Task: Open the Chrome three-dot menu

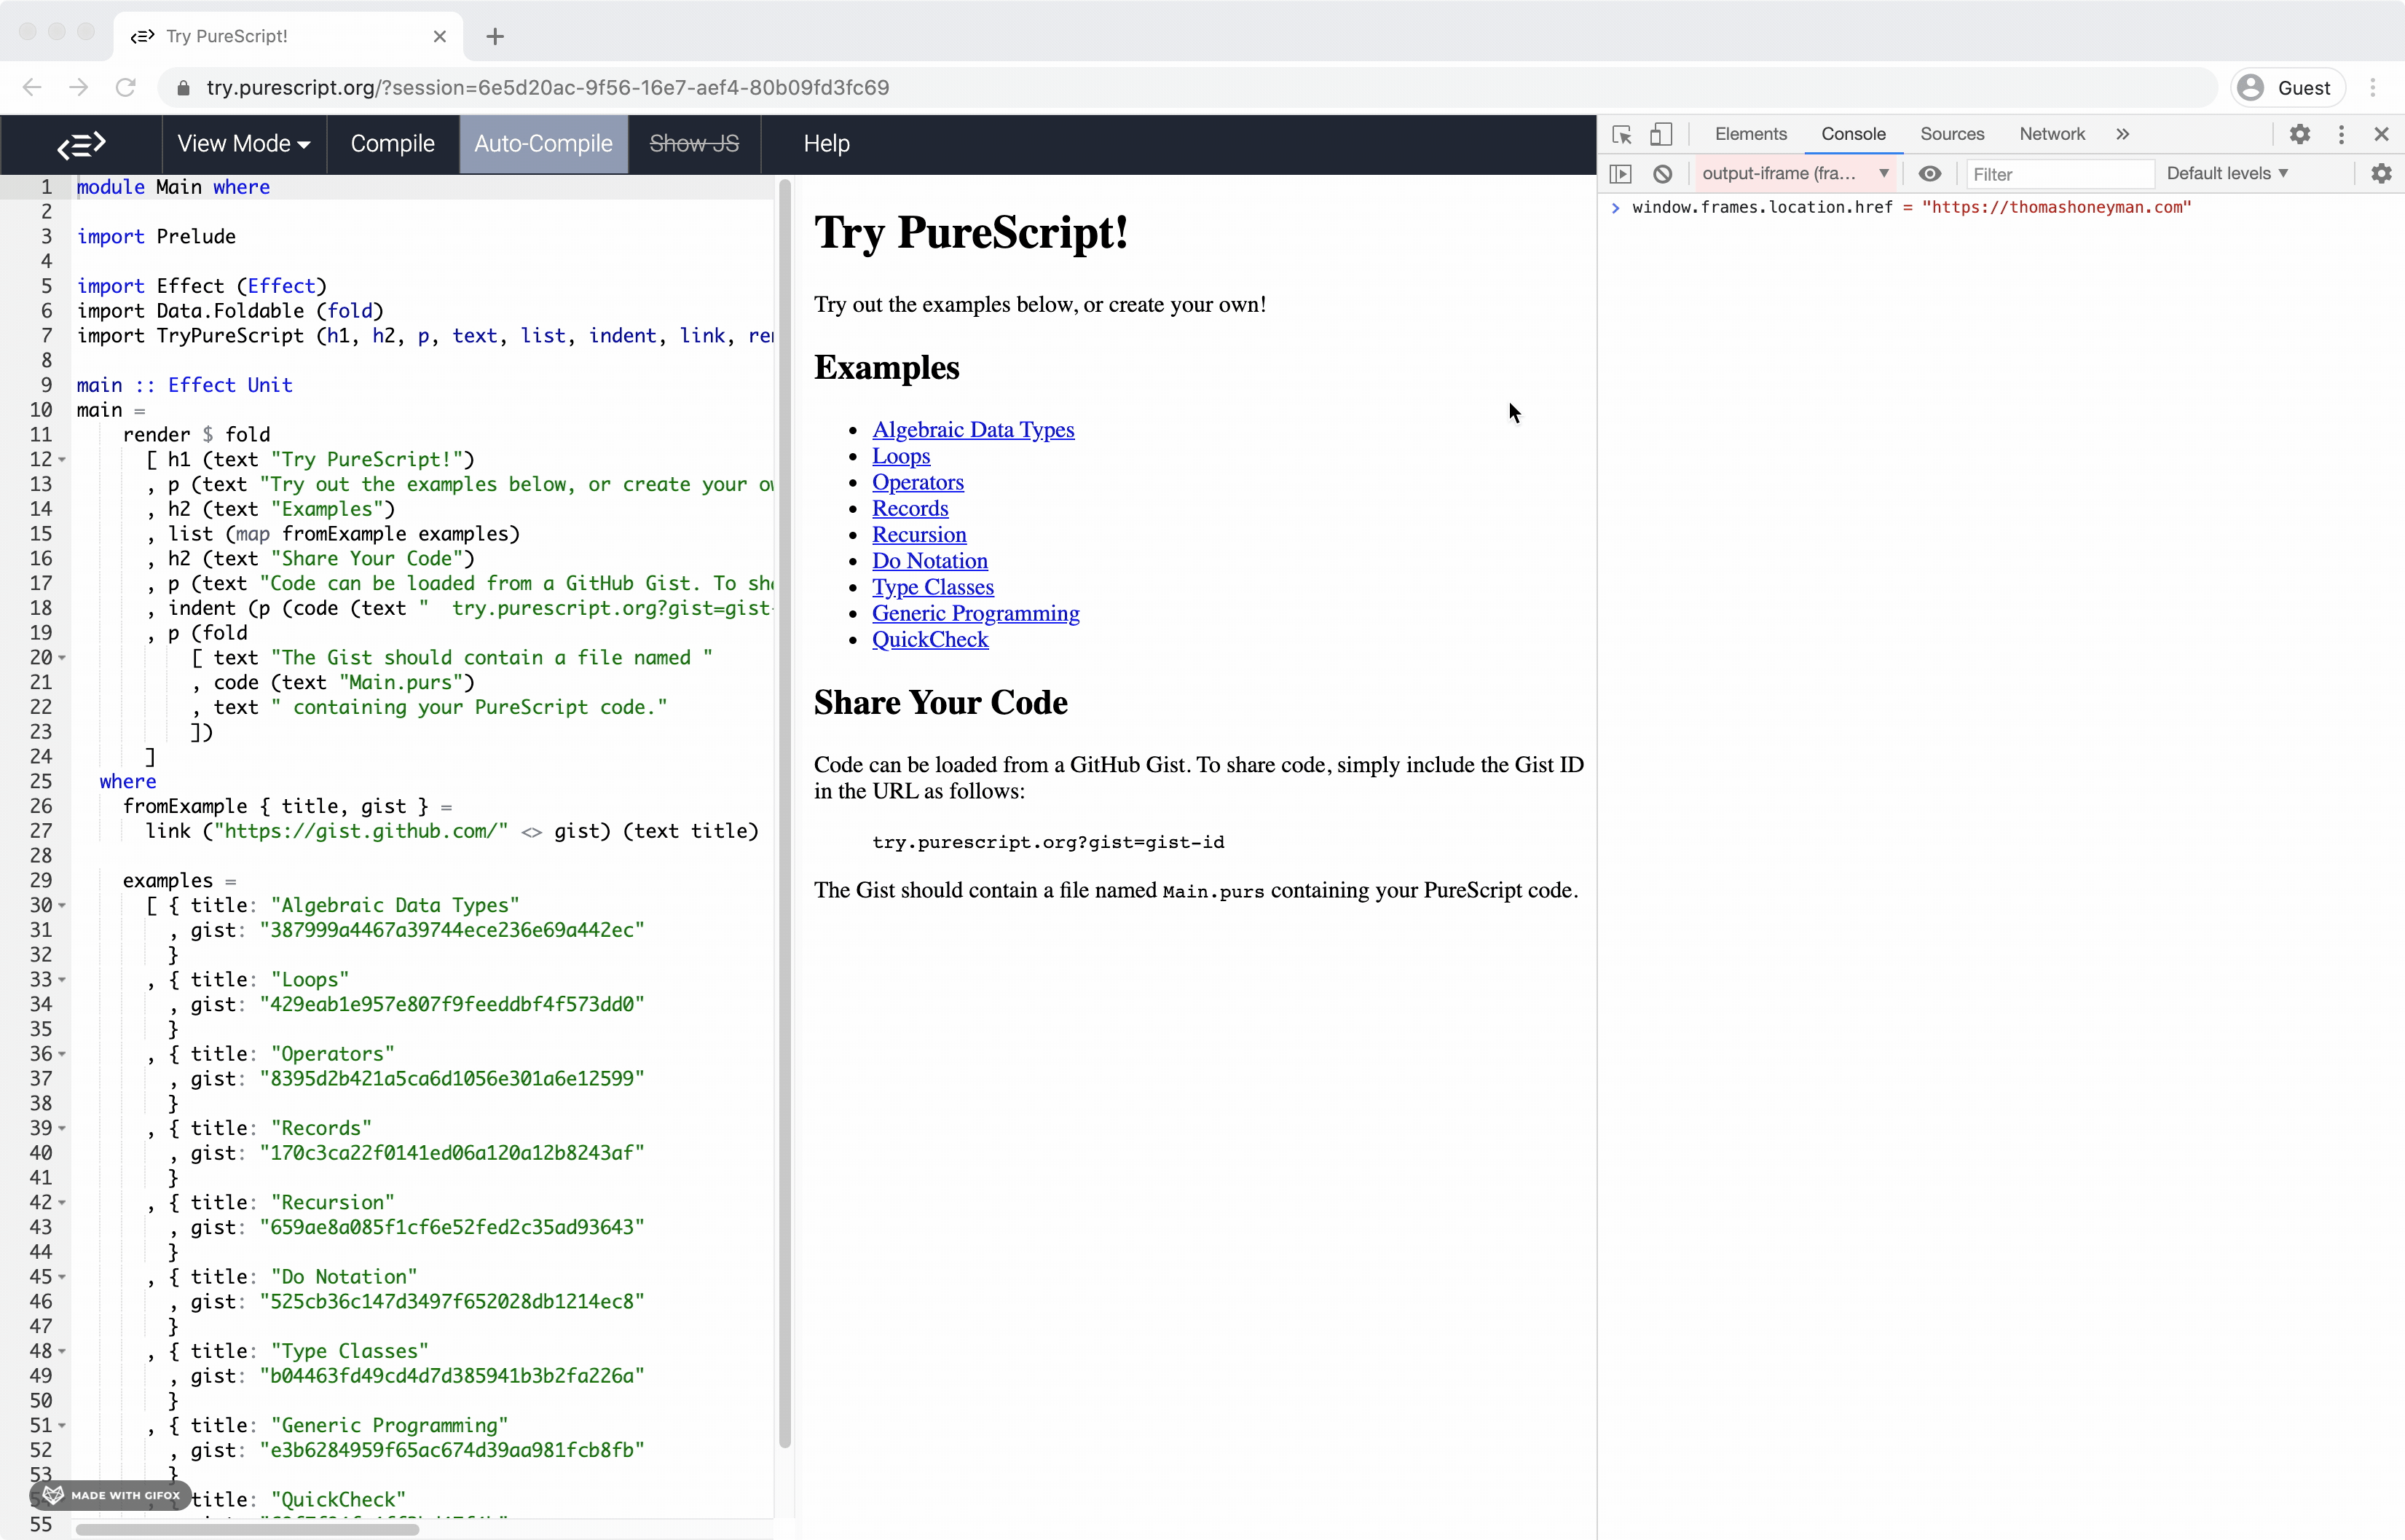Action: tap(2373, 88)
